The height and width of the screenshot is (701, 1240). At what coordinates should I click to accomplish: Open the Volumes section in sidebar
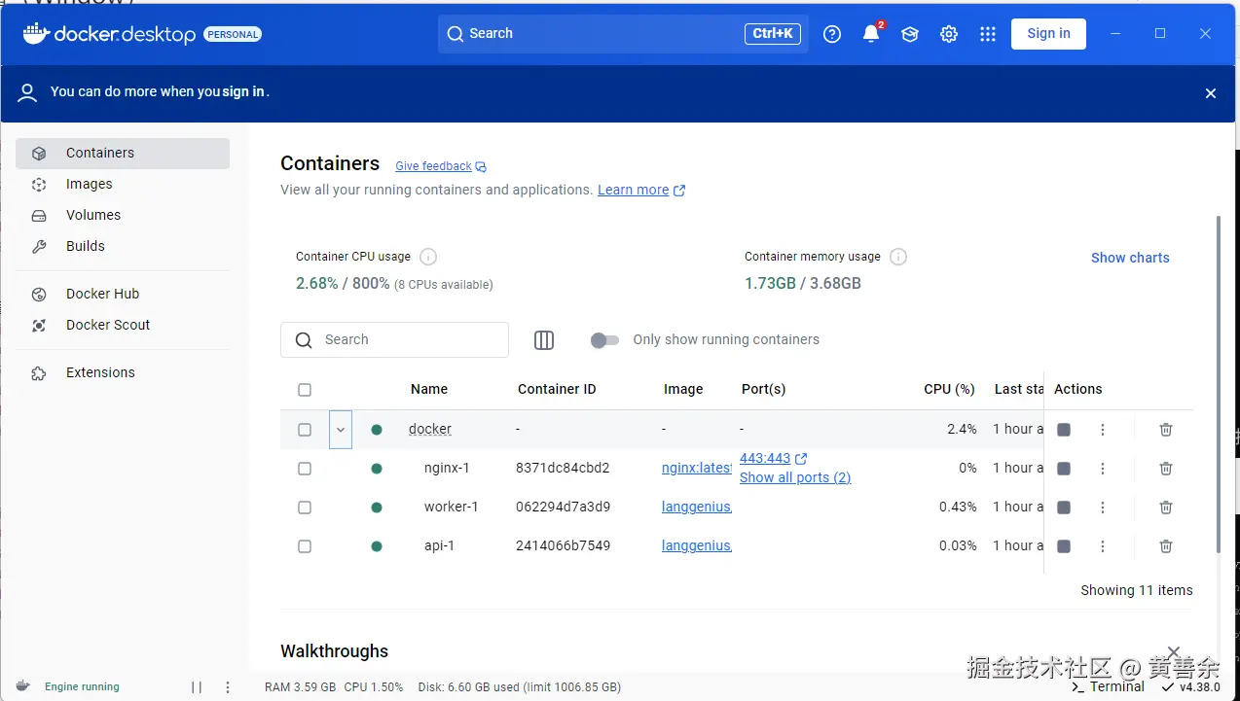pos(123,216)
